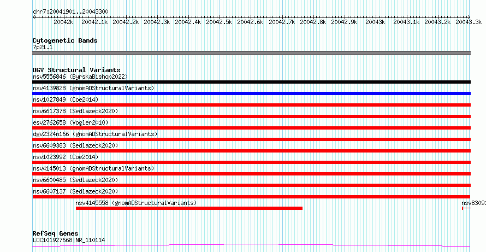Click the red nsv6617378 variant bar

pyautogui.click(x=251, y=116)
